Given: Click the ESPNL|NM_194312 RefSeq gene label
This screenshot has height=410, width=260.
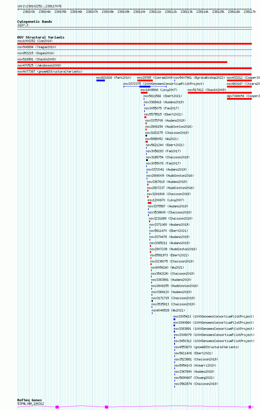Looking at the screenshot, I should point(31,404).
